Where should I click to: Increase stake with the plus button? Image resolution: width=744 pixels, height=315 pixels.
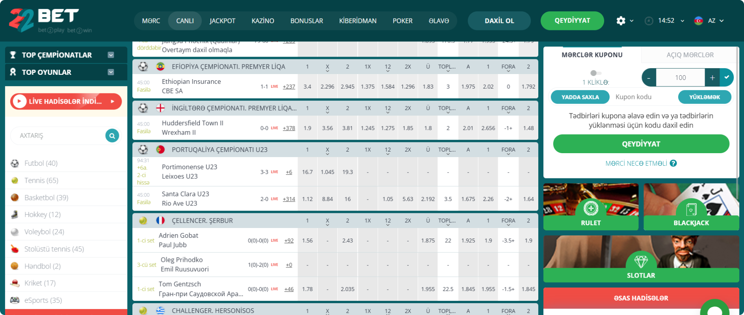click(712, 77)
